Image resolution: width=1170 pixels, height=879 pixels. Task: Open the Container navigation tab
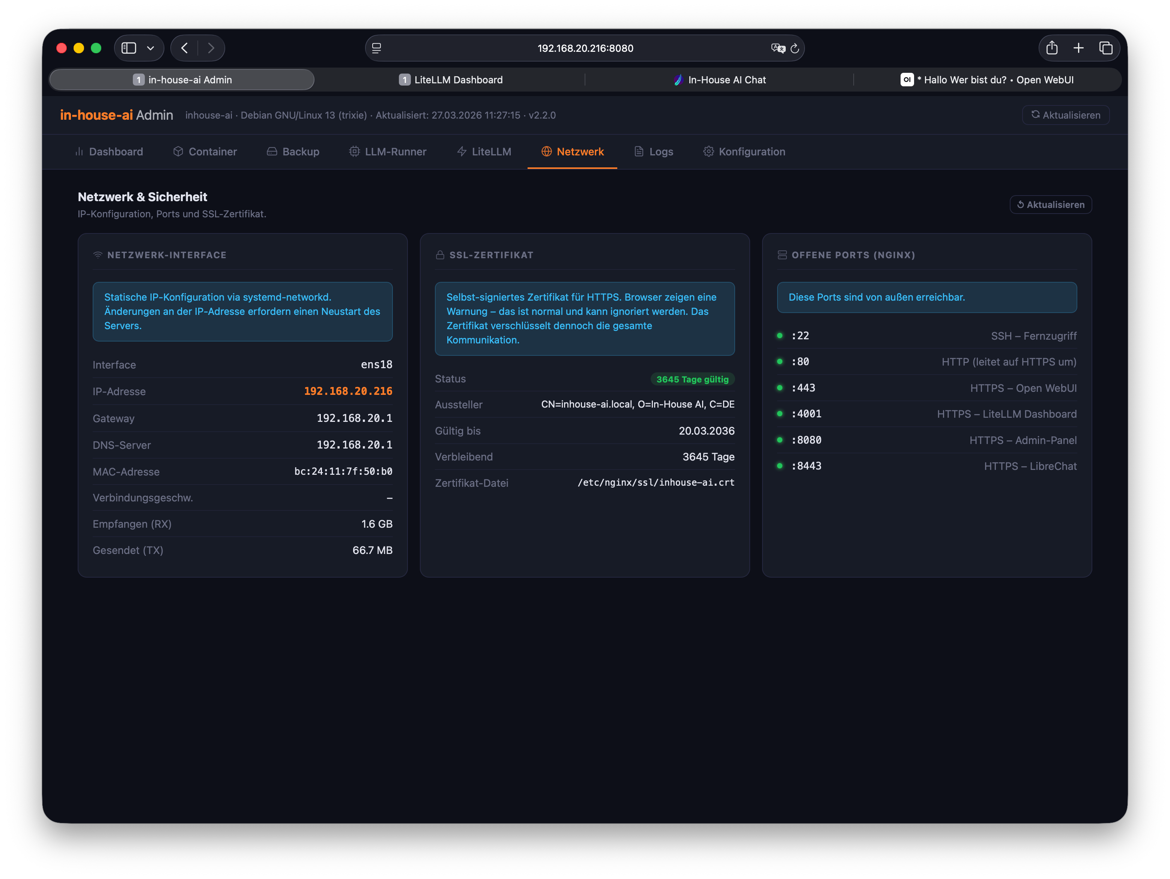pyautogui.click(x=205, y=152)
